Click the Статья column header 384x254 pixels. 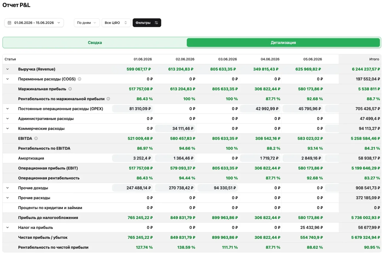click(x=10, y=59)
